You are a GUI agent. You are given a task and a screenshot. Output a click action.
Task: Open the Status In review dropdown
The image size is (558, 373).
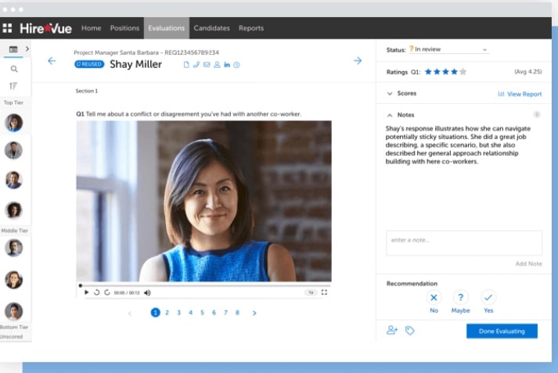[448, 49]
